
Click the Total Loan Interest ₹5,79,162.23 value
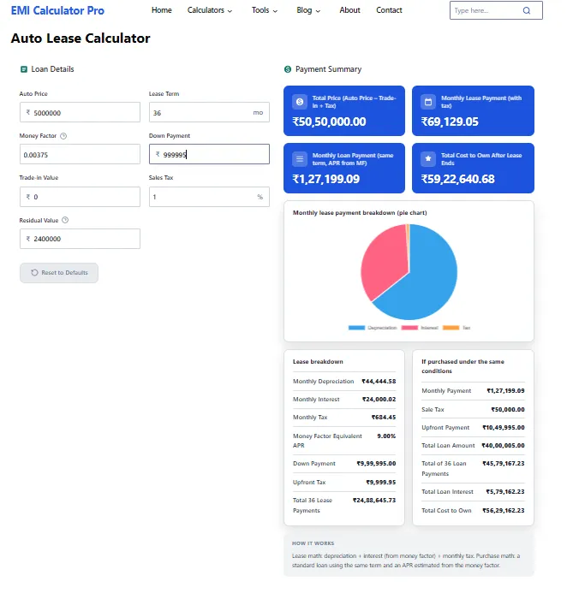pos(505,491)
